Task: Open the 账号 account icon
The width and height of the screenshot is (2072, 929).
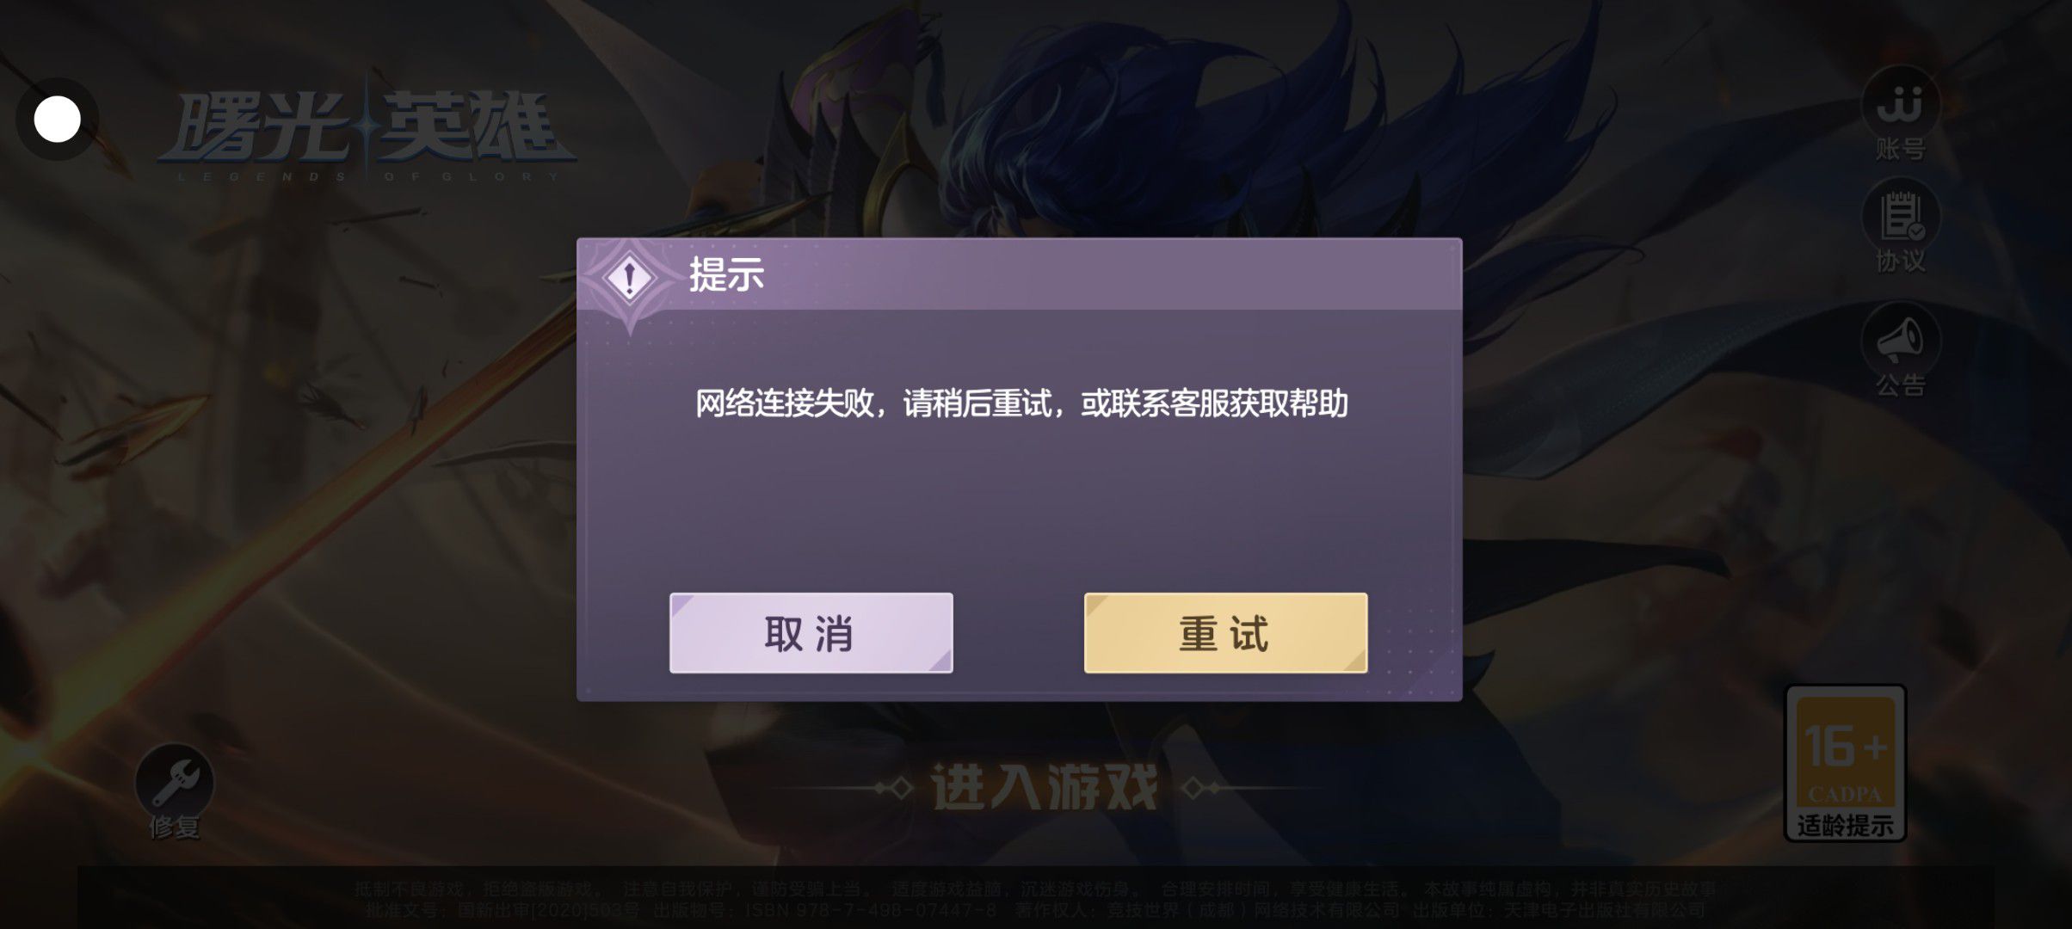Action: pos(1900,104)
